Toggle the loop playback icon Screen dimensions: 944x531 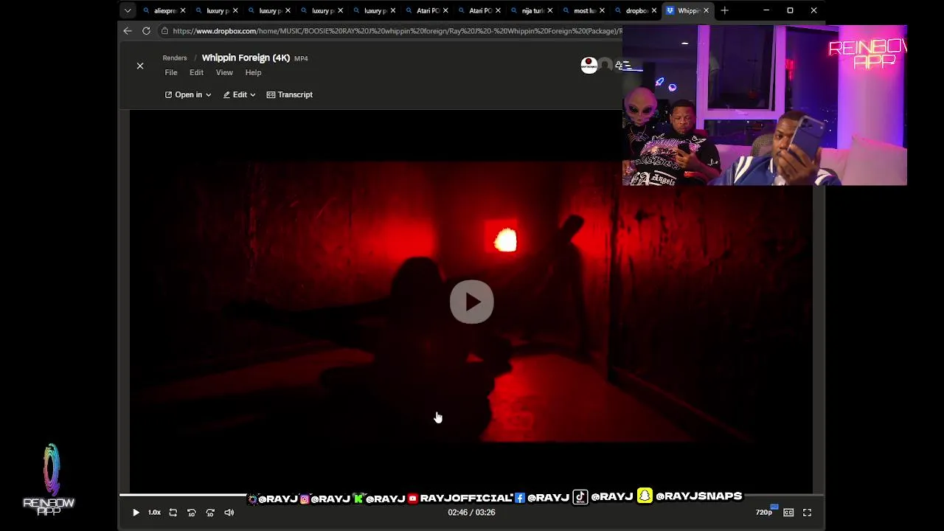pyautogui.click(x=173, y=513)
